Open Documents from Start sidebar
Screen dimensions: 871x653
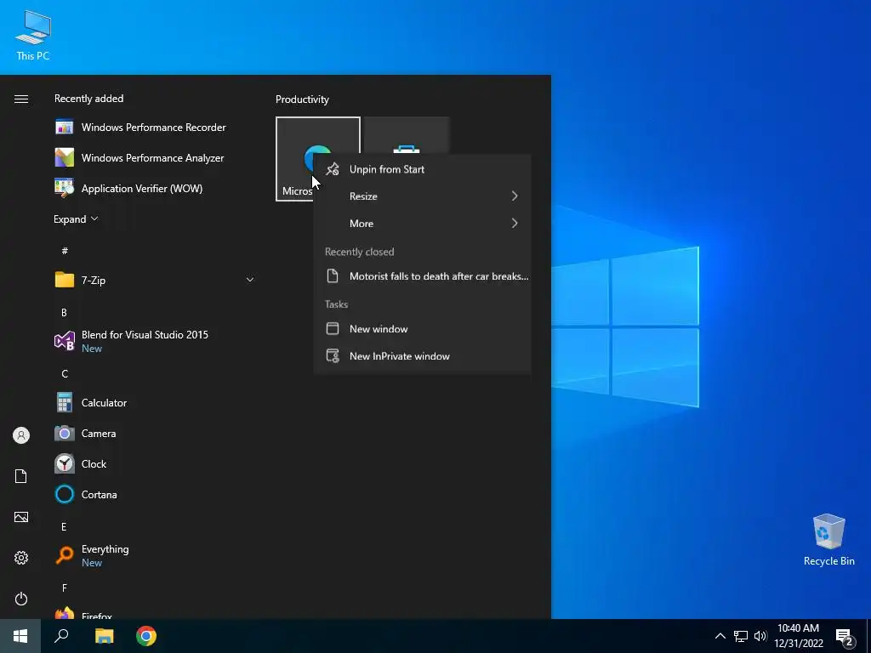[21, 476]
